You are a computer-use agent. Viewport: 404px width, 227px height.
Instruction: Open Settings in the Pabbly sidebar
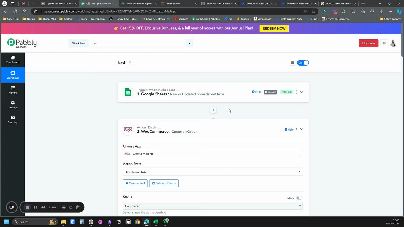click(13, 105)
